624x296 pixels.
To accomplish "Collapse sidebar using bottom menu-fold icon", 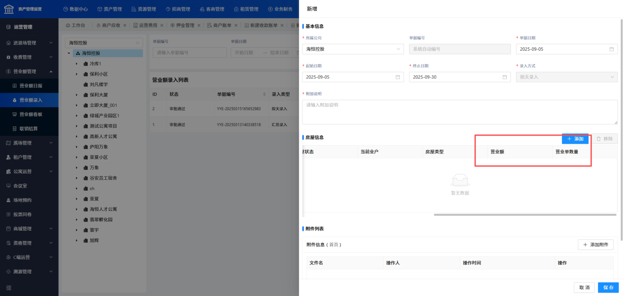I will coord(9,288).
